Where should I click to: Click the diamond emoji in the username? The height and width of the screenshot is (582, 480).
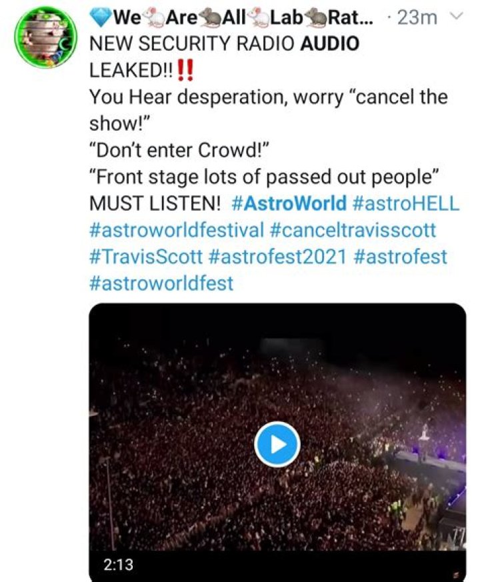[100, 19]
